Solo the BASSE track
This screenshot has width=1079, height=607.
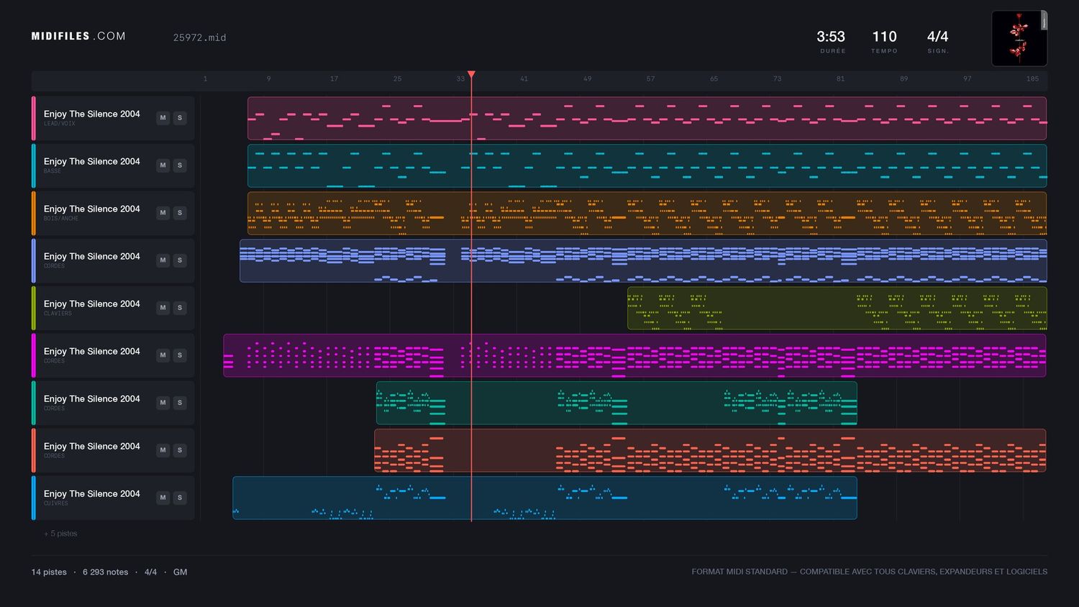coord(180,165)
